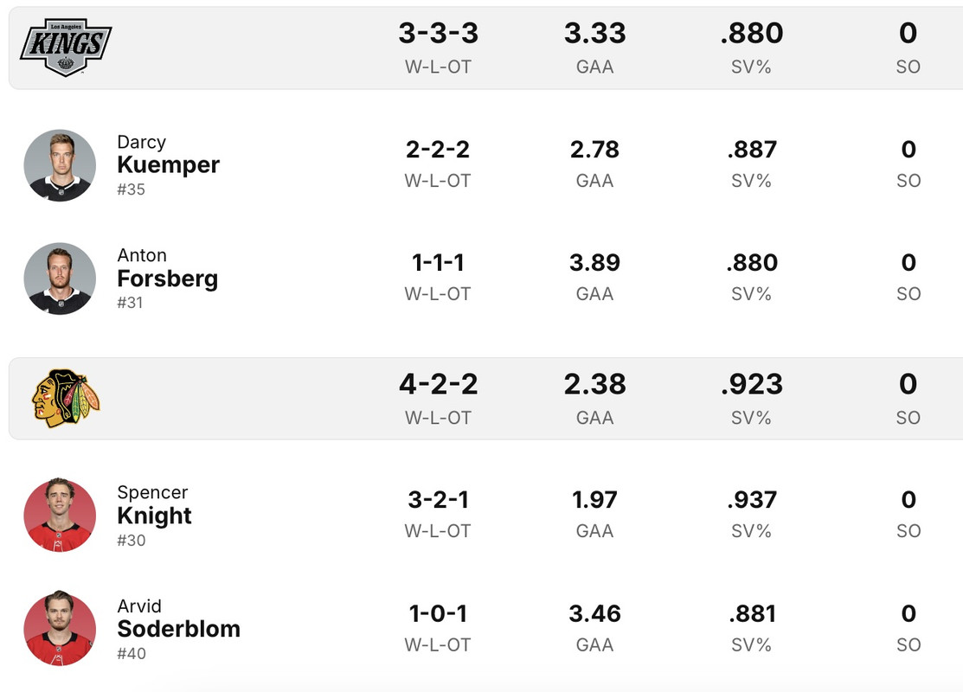The width and height of the screenshot is (963, 692).
Task: Click Kuemper's 2.78 GAA stat
Action: click(594, 150)
